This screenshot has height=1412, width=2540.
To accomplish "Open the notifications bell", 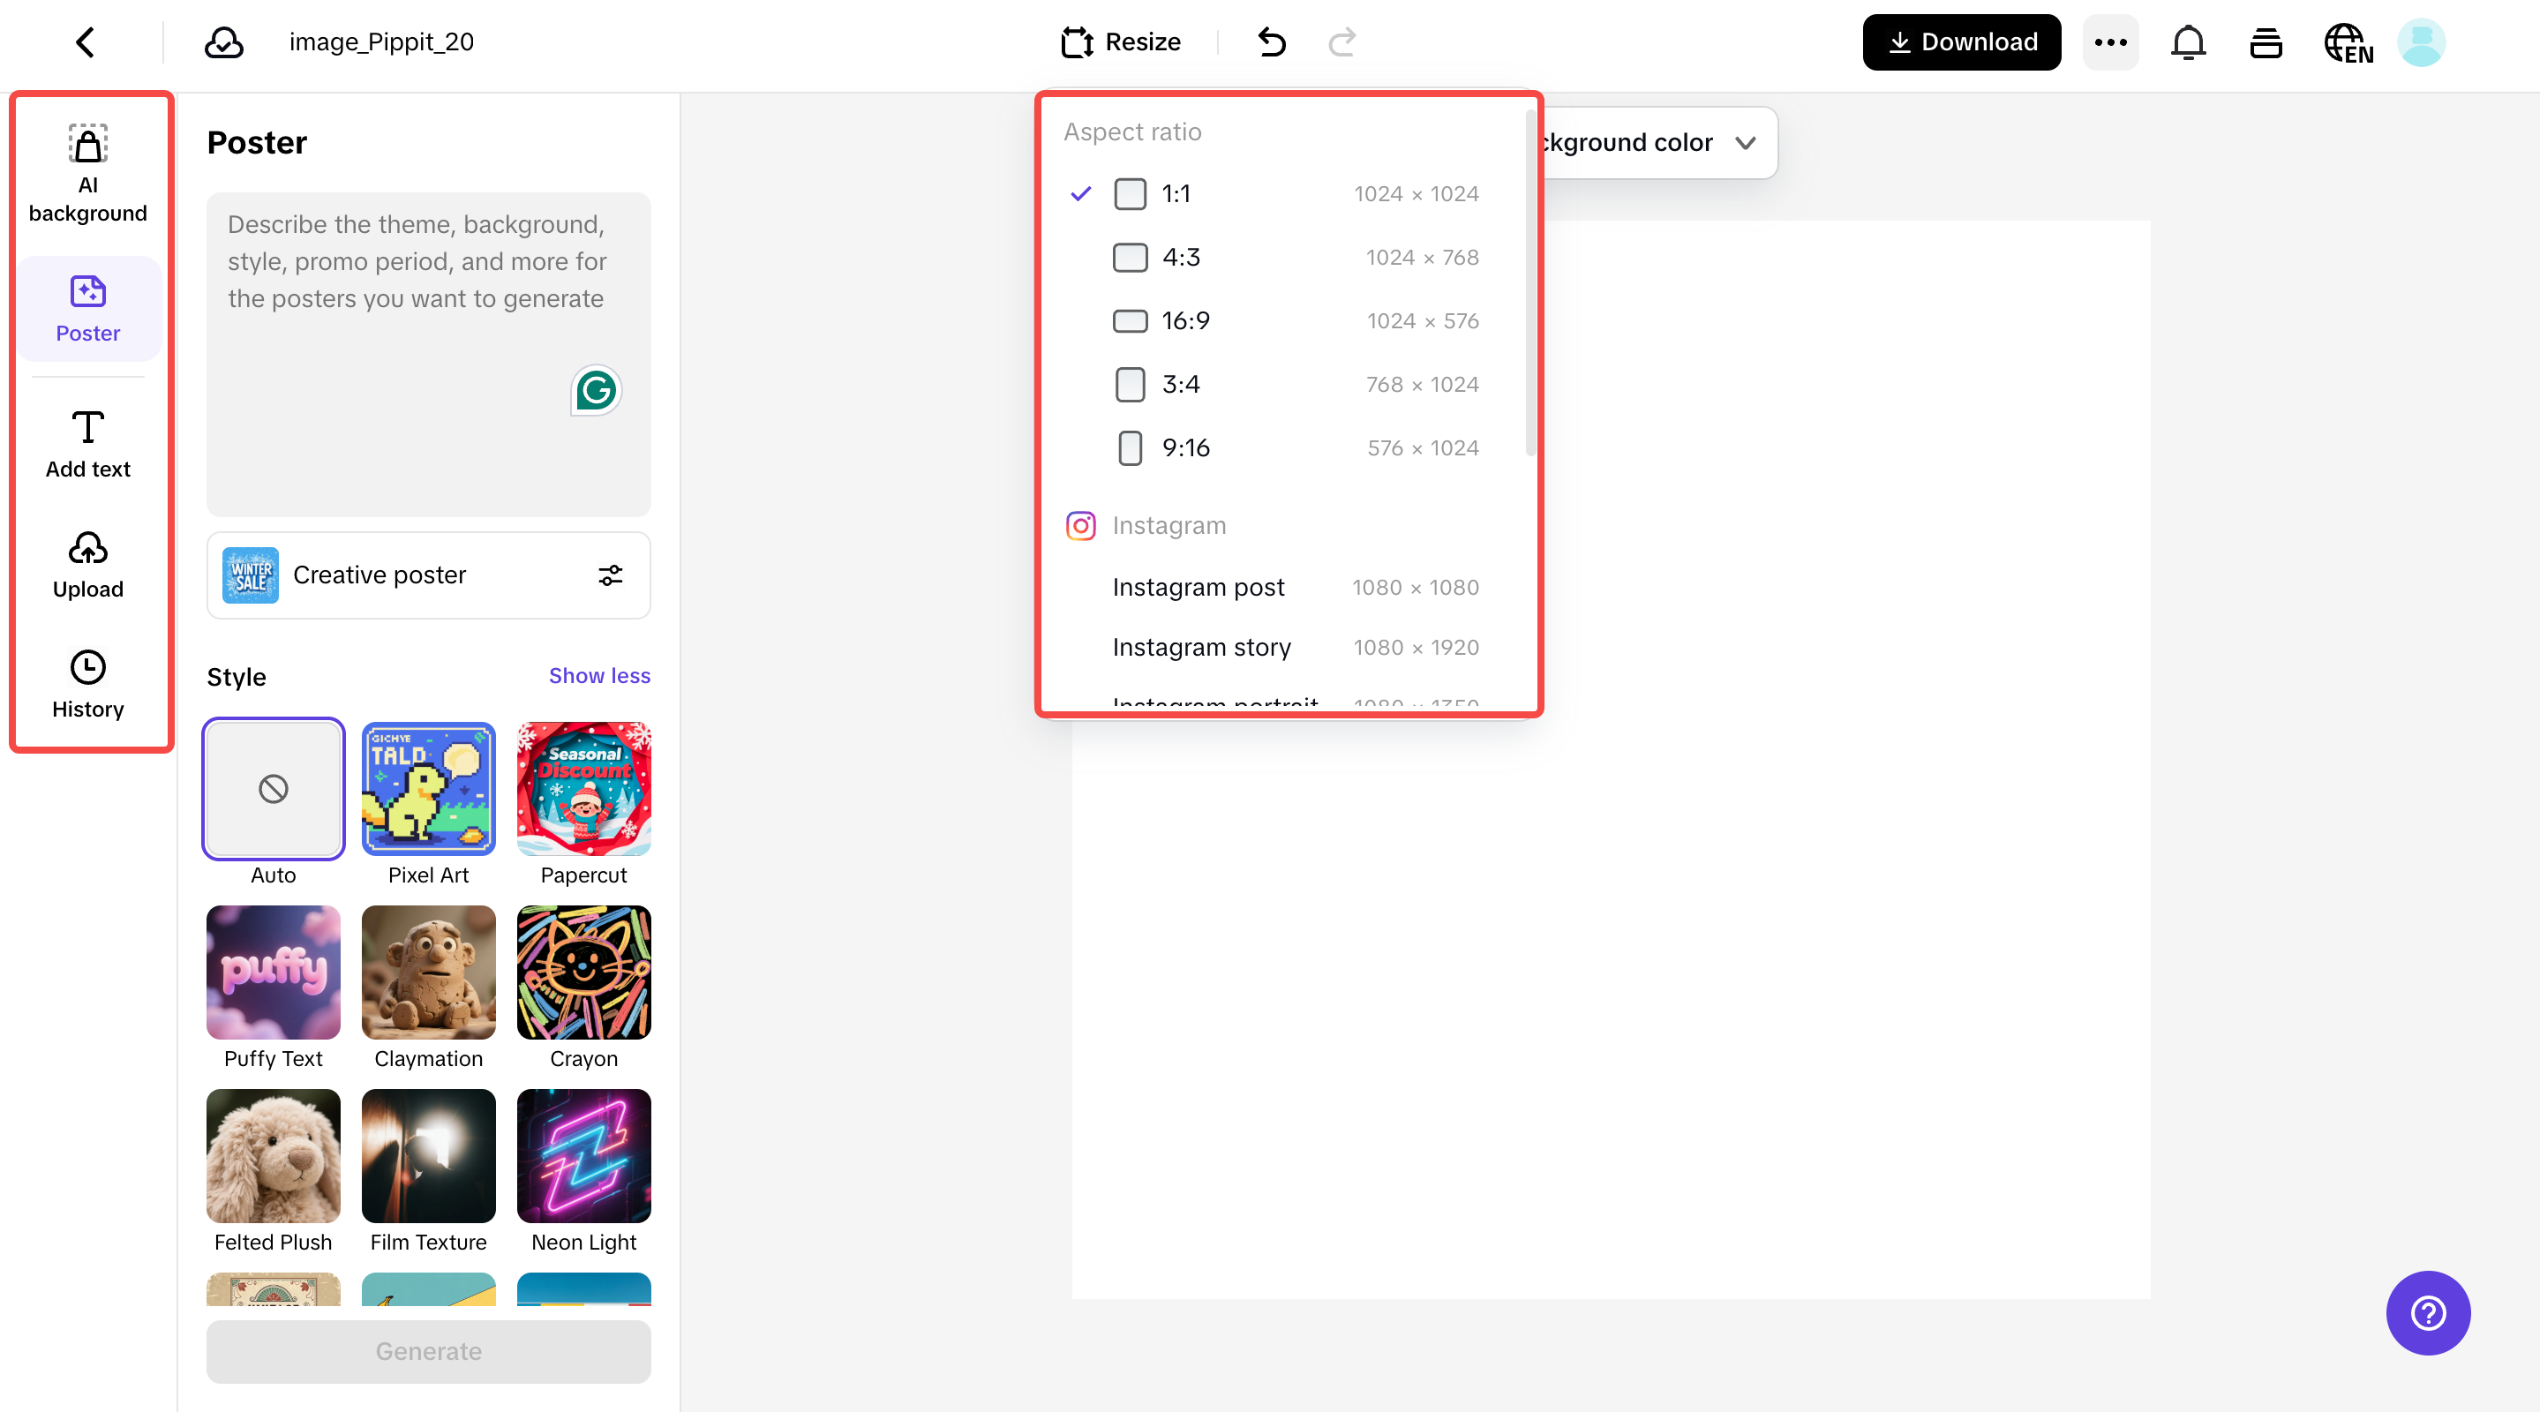I will (2188, 42).
